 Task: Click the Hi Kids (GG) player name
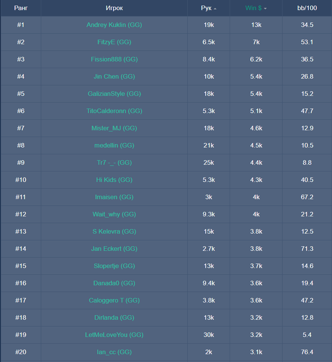(x=114, y=180)
